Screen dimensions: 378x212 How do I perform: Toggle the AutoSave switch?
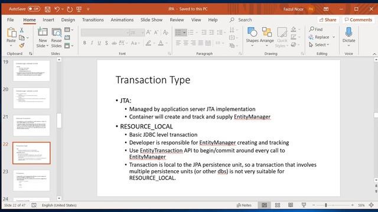coord(34,9)
